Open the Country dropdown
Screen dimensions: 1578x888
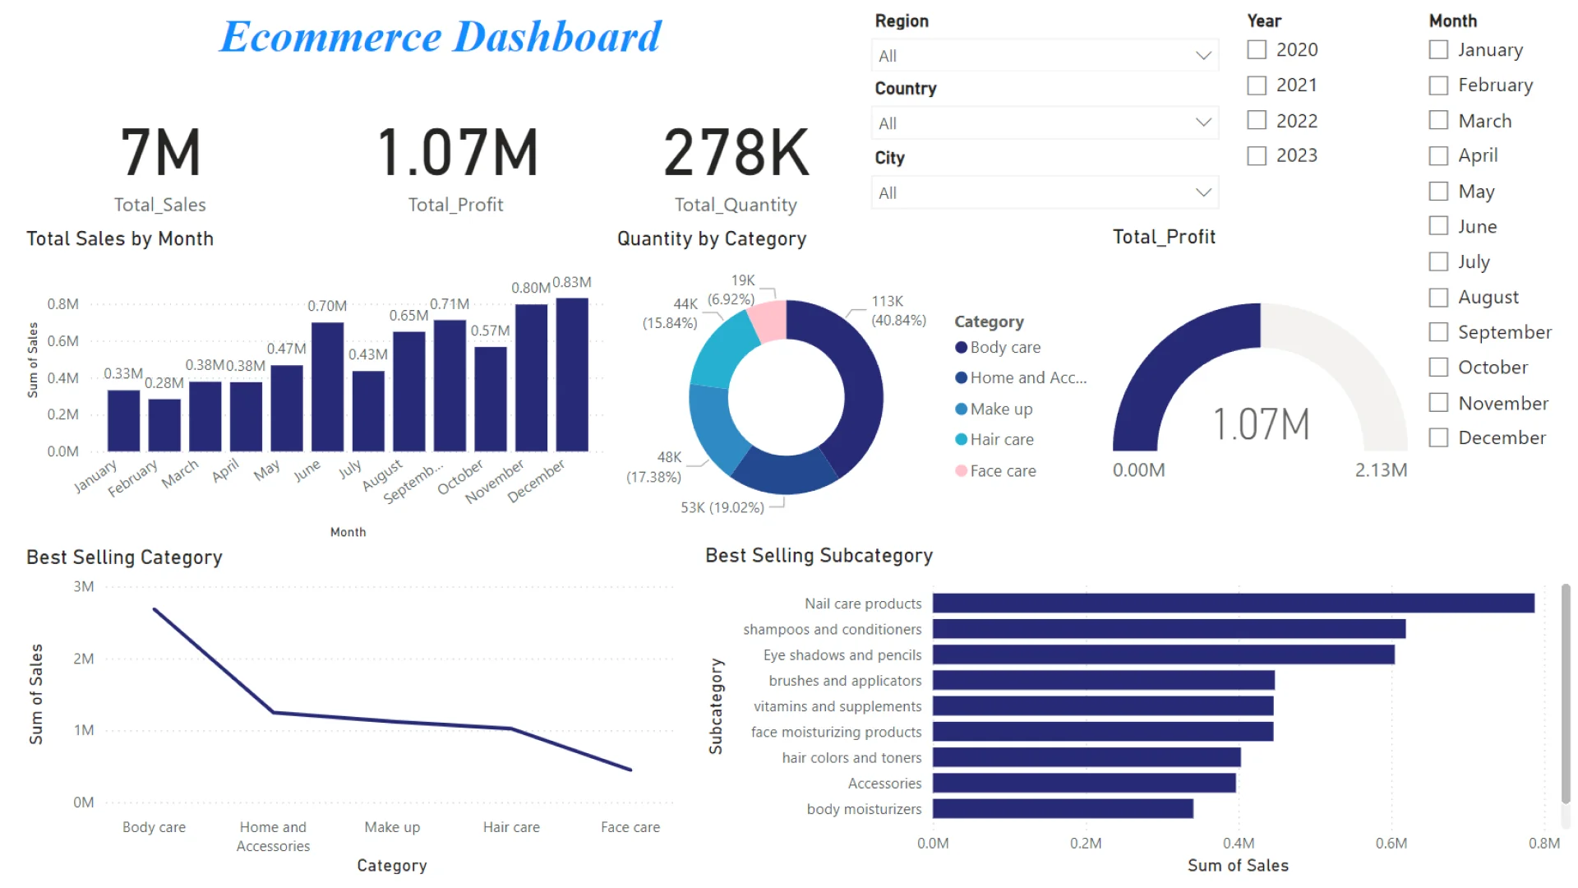[x=1045, y=123]
